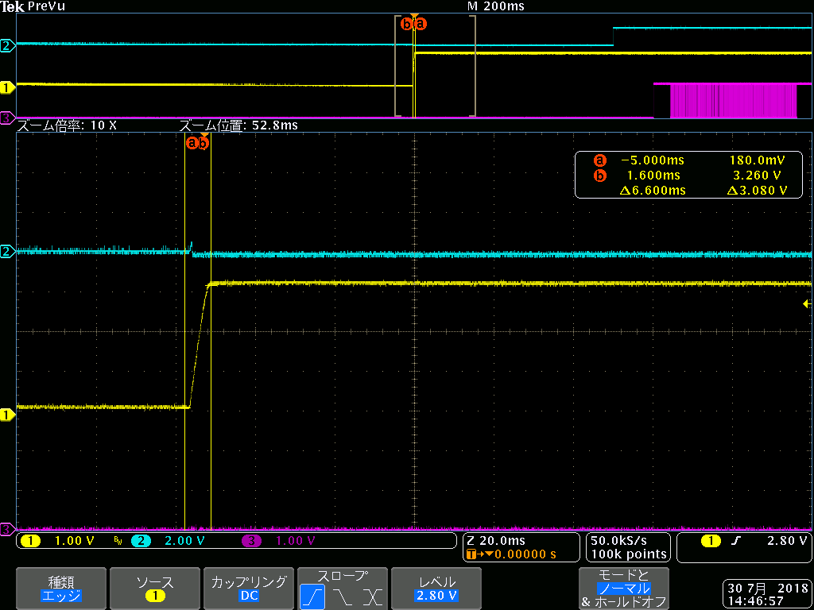Screen dimensions: 814x610
Task: Click channel 3 magenta ground marker in main view
Action: 7,529
